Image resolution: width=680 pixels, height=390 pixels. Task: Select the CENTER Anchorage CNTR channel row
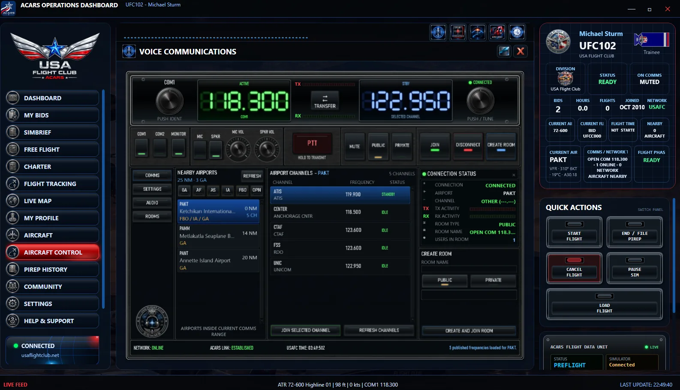pos(340,213)
